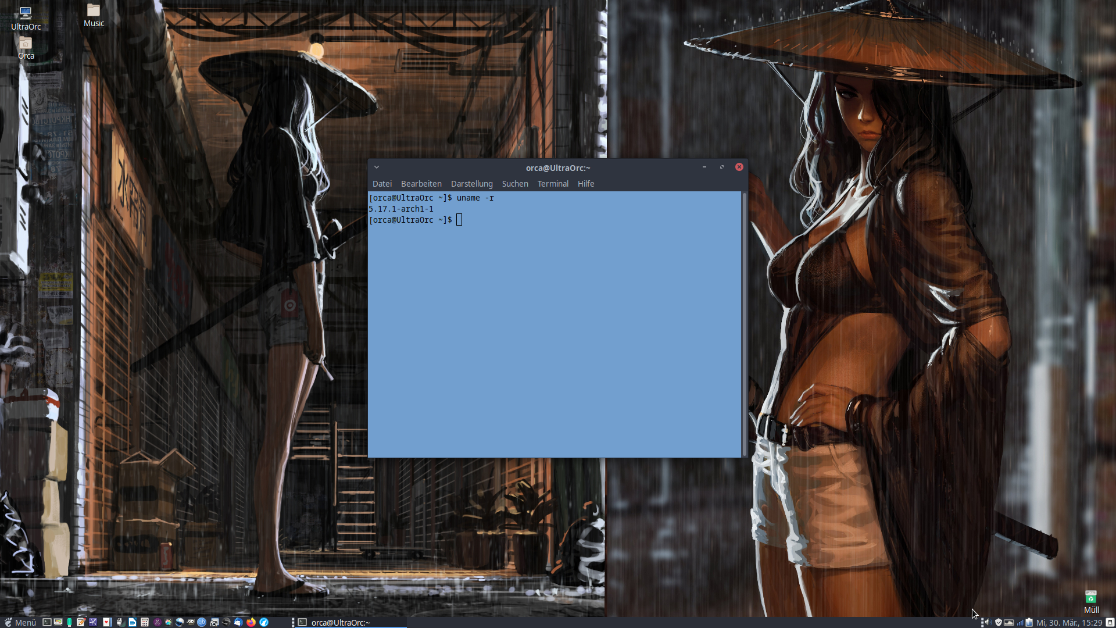Launch the purple network graph icon
The height and width of the screenshot is (628, 1116).
pyautogui.click(x=92, y=622)
